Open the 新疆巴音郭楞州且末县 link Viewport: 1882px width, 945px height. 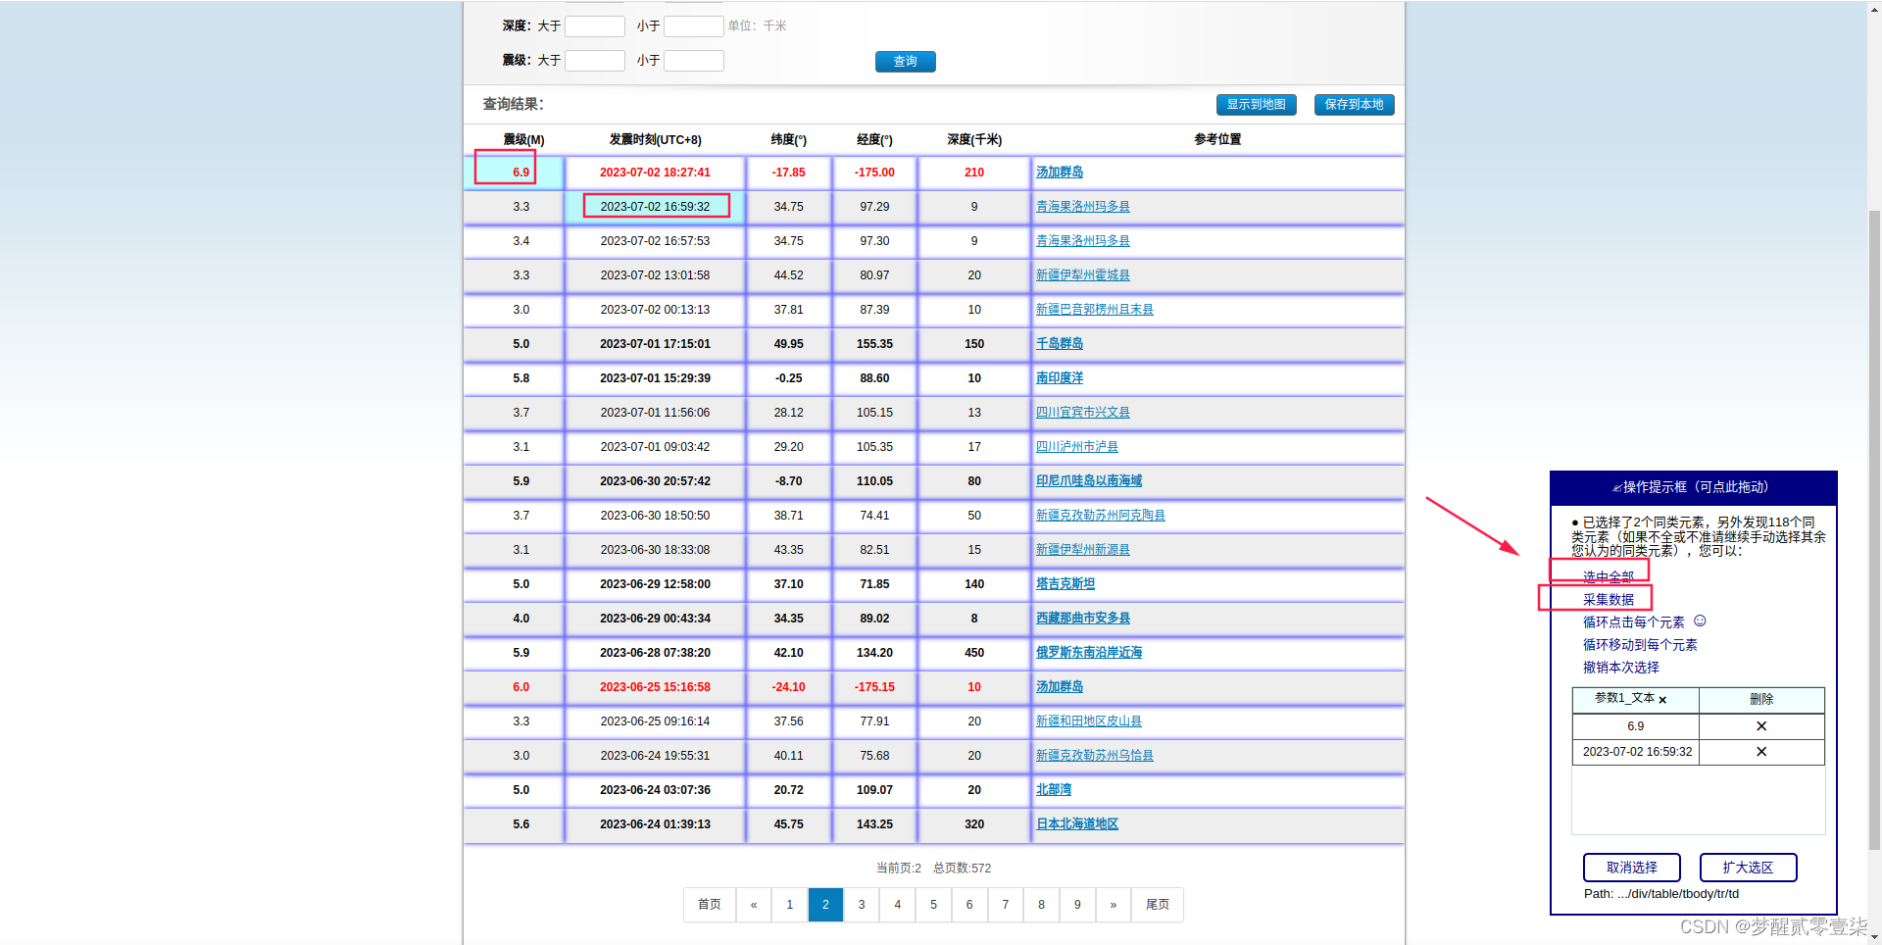pyautogui.click(x=1095, y=310)
